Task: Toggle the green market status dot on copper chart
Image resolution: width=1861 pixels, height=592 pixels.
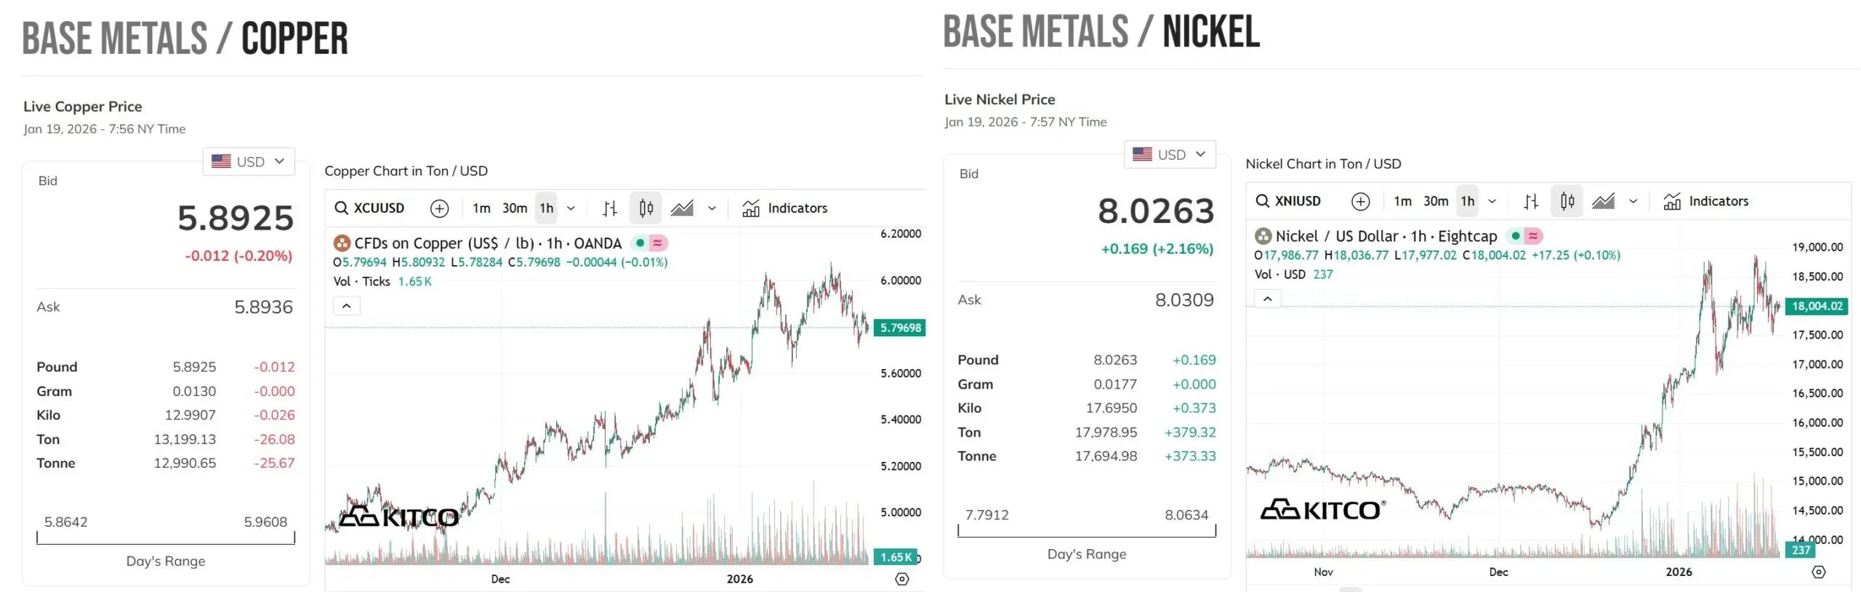Action: click(x=640, y=243)
